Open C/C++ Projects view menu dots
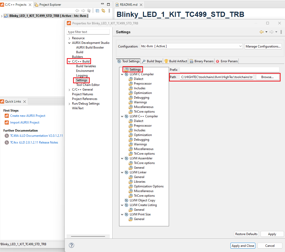The image size is (285, 252). (x=109, y=11)
